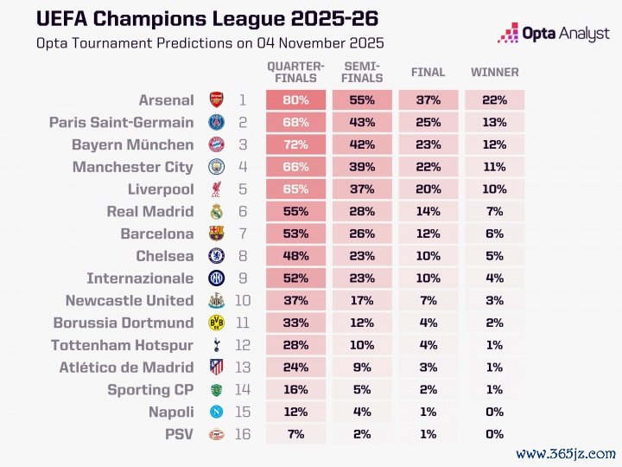Click Arsenal's 80% quarter-finals cell

click(295, 100)
